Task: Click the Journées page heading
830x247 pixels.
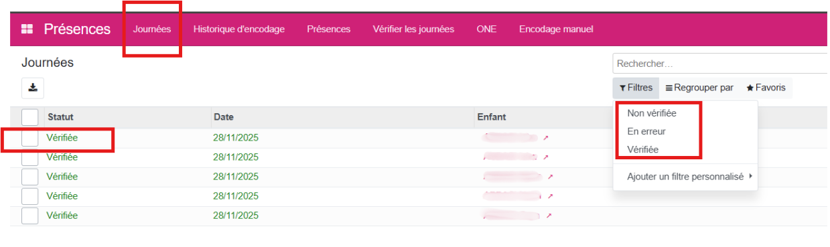Action: pyautogui.click(x=48, y=63)
